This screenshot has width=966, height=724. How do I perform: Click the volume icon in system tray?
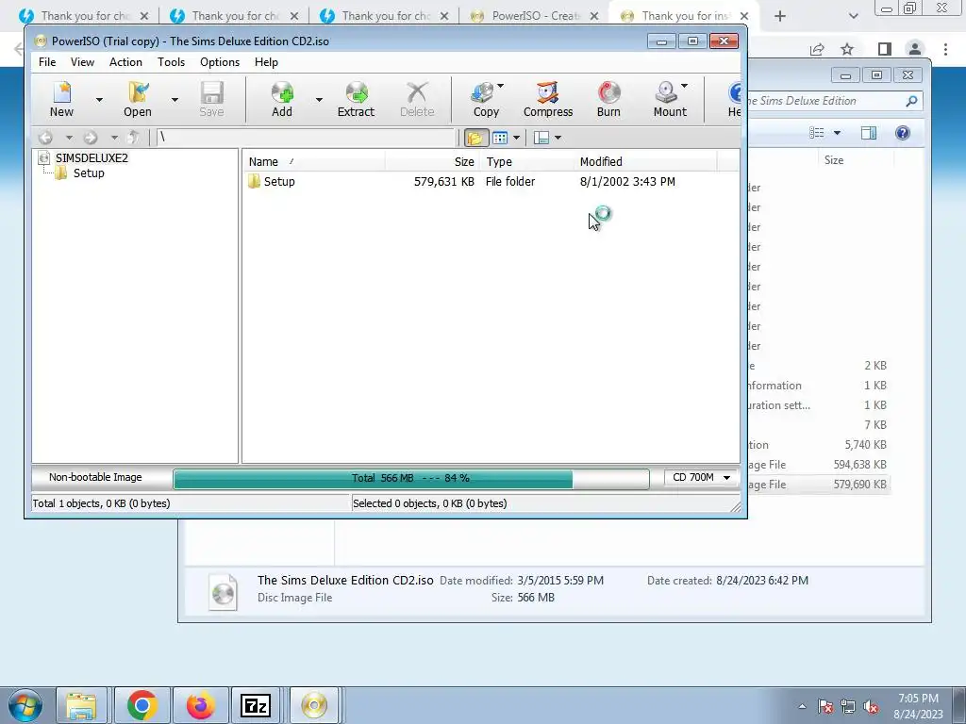pos(871,707)
